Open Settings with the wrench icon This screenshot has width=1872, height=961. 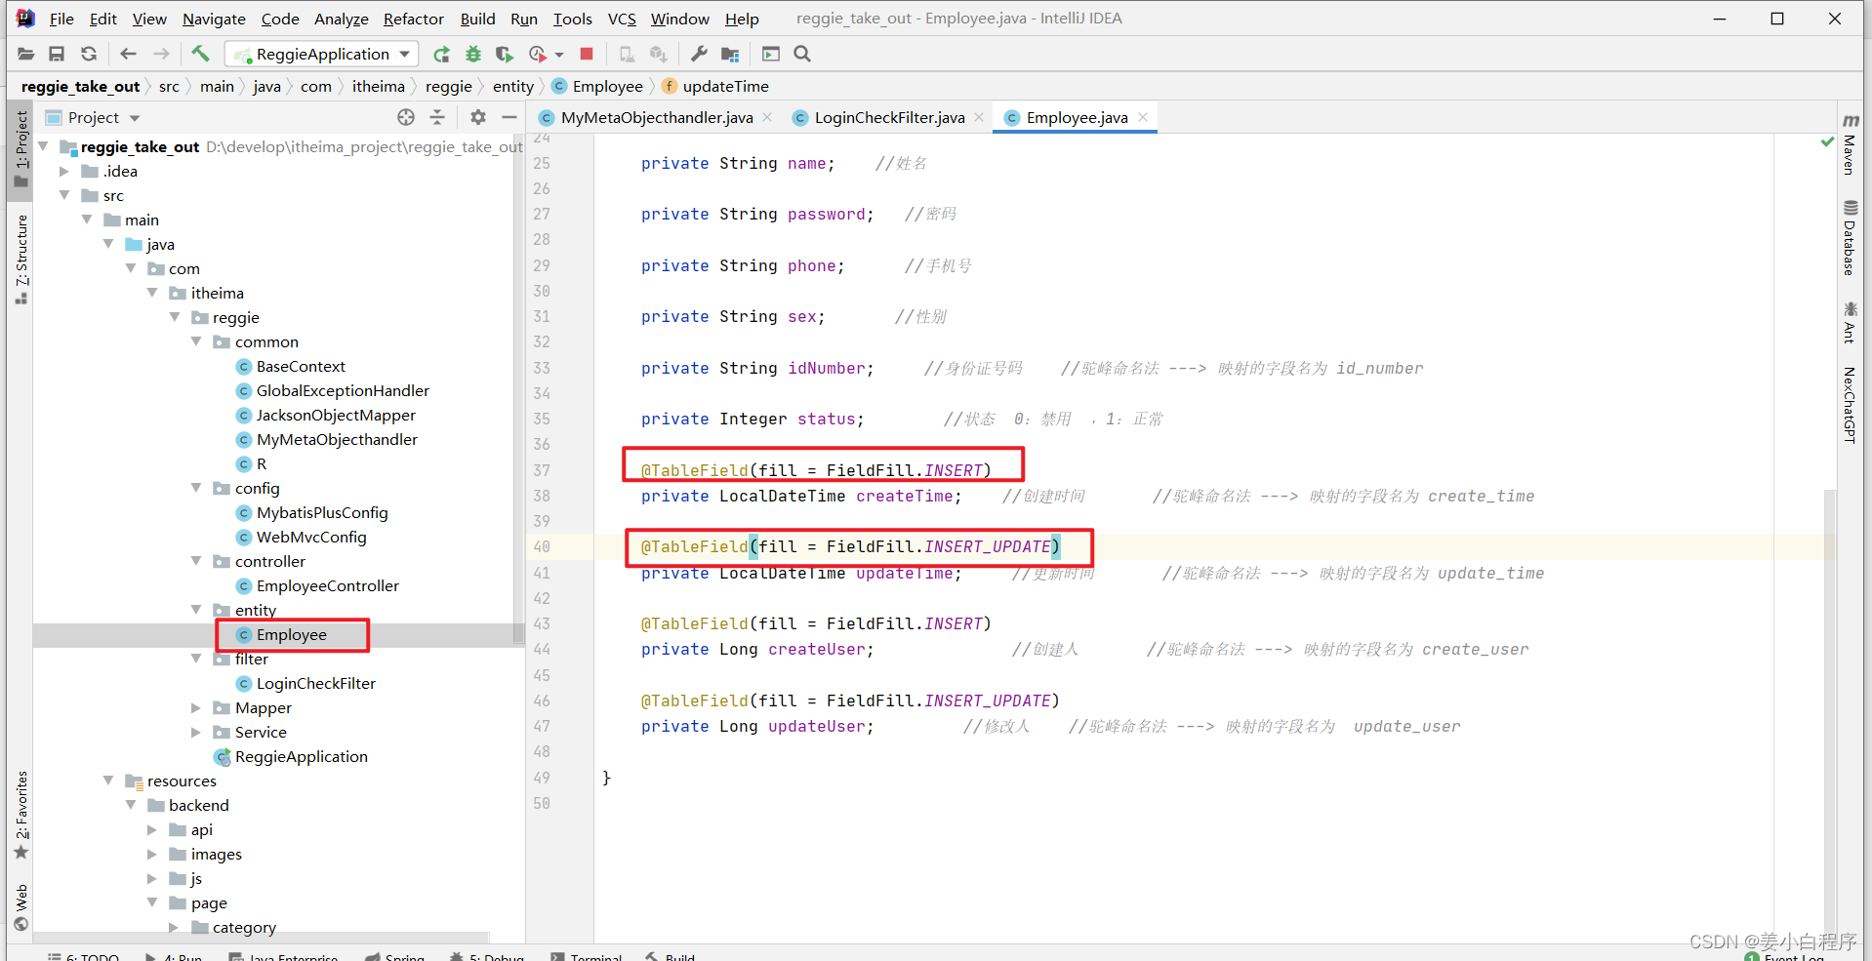pos(699,54)
